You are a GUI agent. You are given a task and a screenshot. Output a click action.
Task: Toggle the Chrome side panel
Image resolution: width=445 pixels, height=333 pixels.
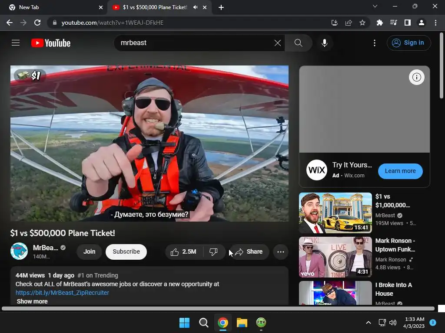click(408, 23)
